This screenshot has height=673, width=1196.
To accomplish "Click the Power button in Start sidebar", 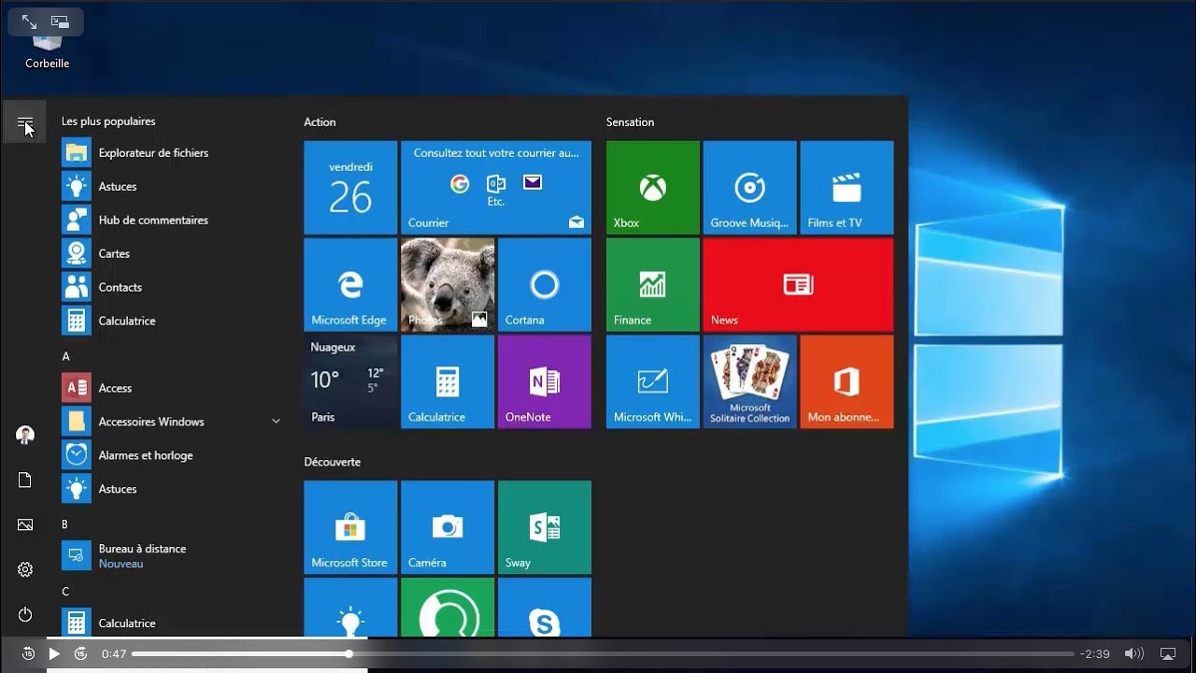I will (25, 614).
